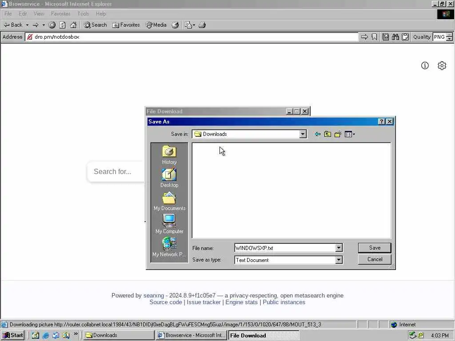Launch Internet Explorer from quick launch
Screen dimensions: 455x341
click(46, 335)
